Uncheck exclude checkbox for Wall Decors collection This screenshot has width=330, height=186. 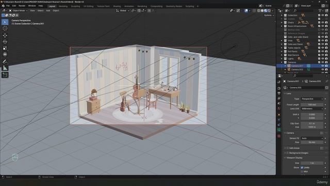(319, 55)
